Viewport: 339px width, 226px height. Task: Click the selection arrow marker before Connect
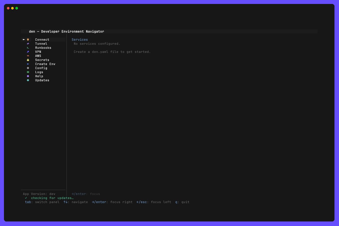click(24, 40)
